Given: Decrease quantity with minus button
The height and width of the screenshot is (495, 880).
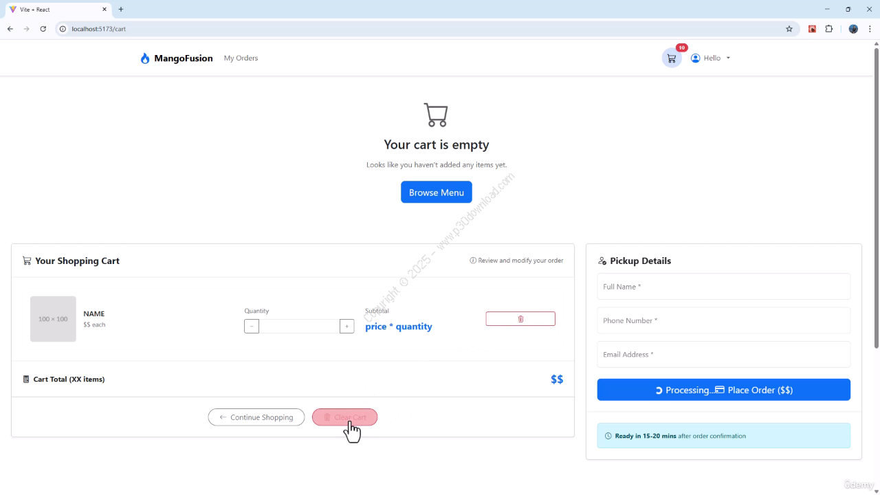Looking at the screenshot, I should (x=252, y=327).
